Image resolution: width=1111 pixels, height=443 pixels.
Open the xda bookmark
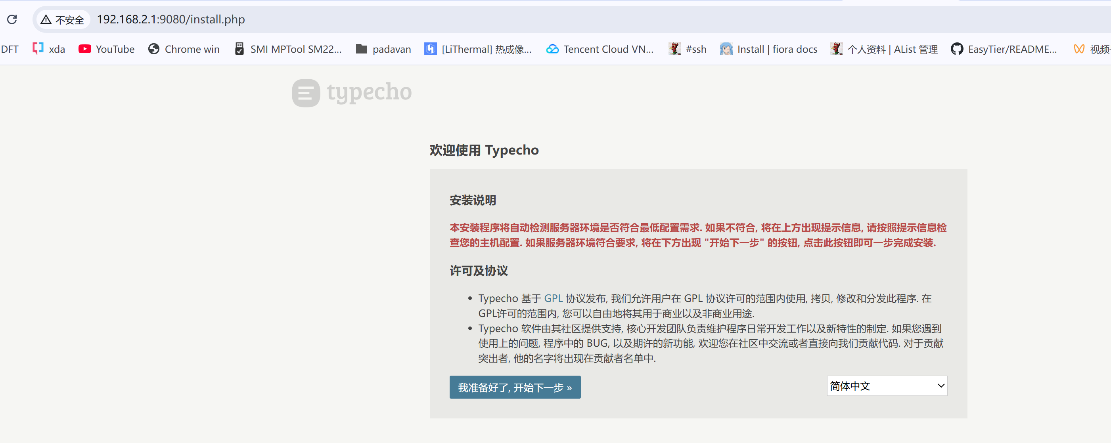49,49
